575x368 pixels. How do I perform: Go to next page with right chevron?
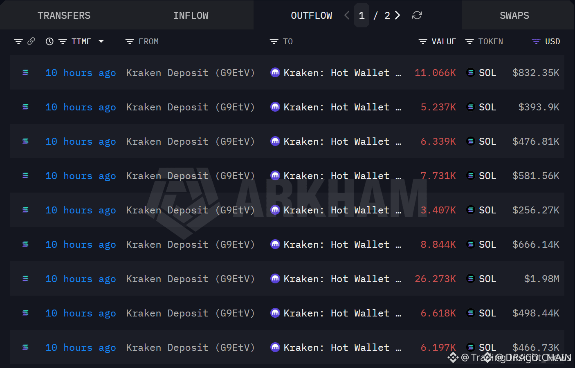397,16
